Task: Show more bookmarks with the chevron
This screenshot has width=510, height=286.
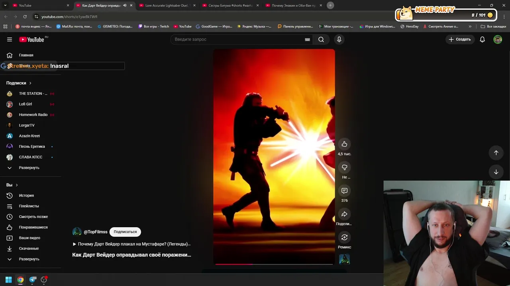Action: (470, 27)
